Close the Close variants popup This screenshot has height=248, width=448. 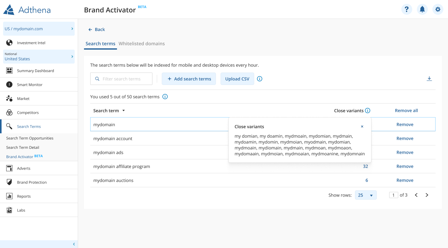tap(362, 126)
